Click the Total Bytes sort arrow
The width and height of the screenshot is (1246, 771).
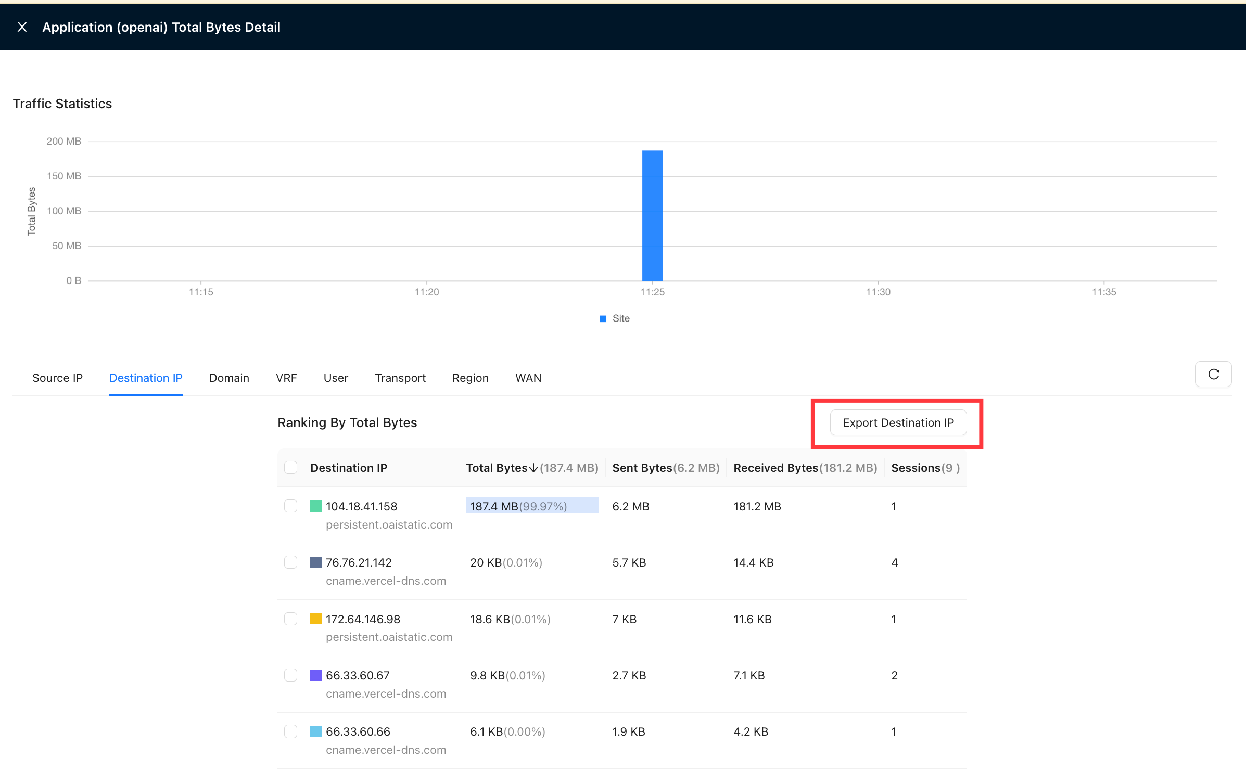click(x=533, y=468)
